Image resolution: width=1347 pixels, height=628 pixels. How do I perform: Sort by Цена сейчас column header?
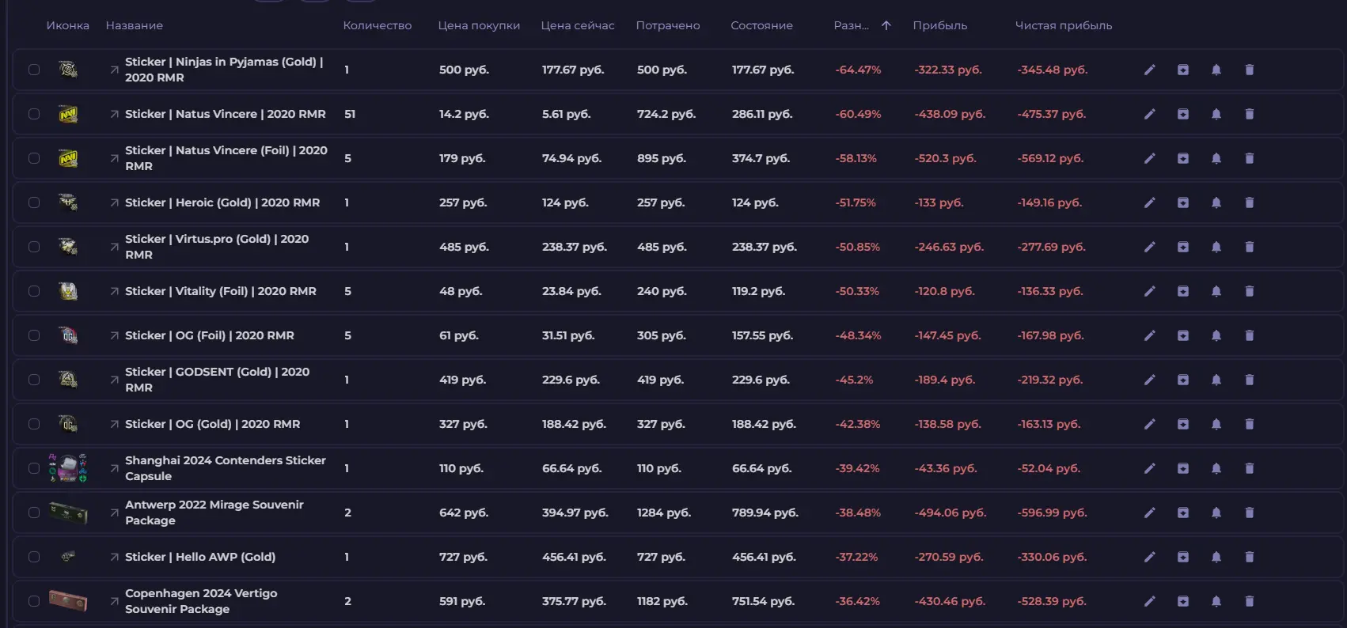coord(577,25)
